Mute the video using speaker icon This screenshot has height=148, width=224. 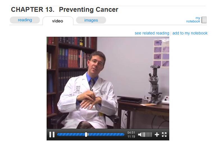pyautogui.click(x=140, y=135)
